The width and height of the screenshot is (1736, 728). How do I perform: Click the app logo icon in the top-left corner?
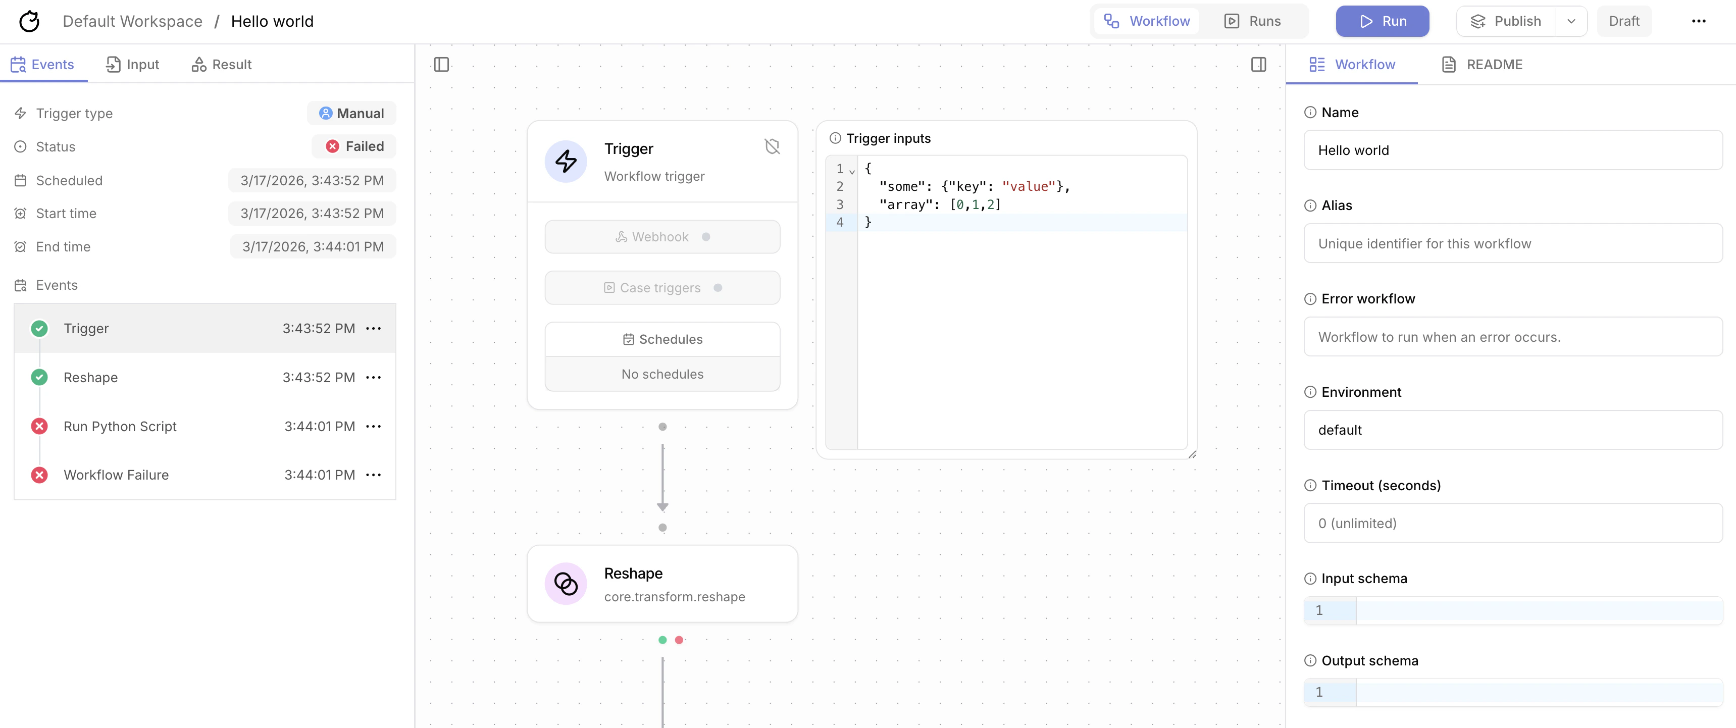30,21
